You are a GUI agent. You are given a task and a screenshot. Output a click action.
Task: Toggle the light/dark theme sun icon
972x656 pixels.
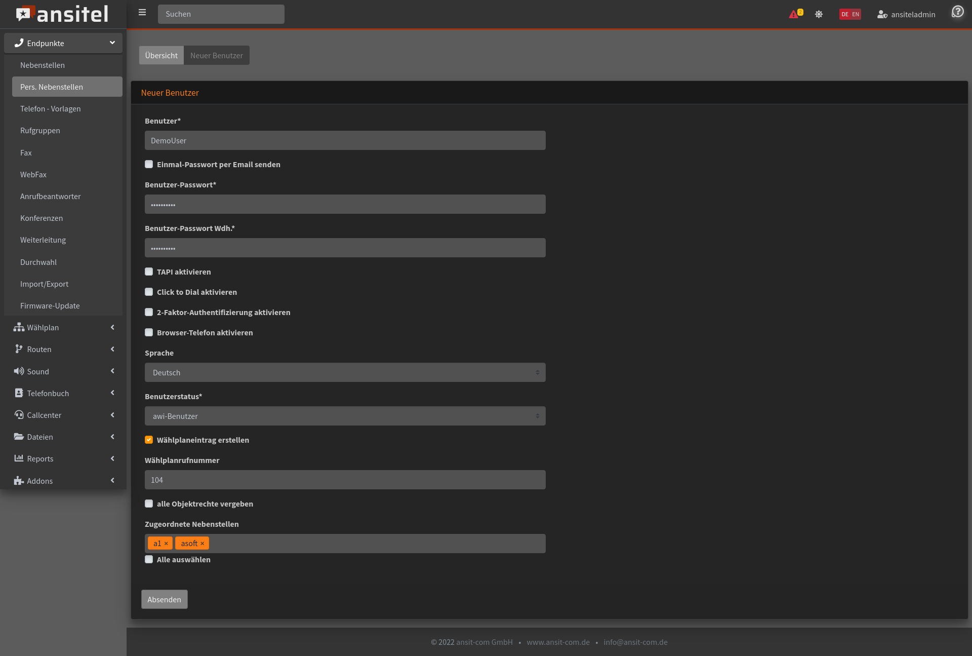tap(819, 14)
